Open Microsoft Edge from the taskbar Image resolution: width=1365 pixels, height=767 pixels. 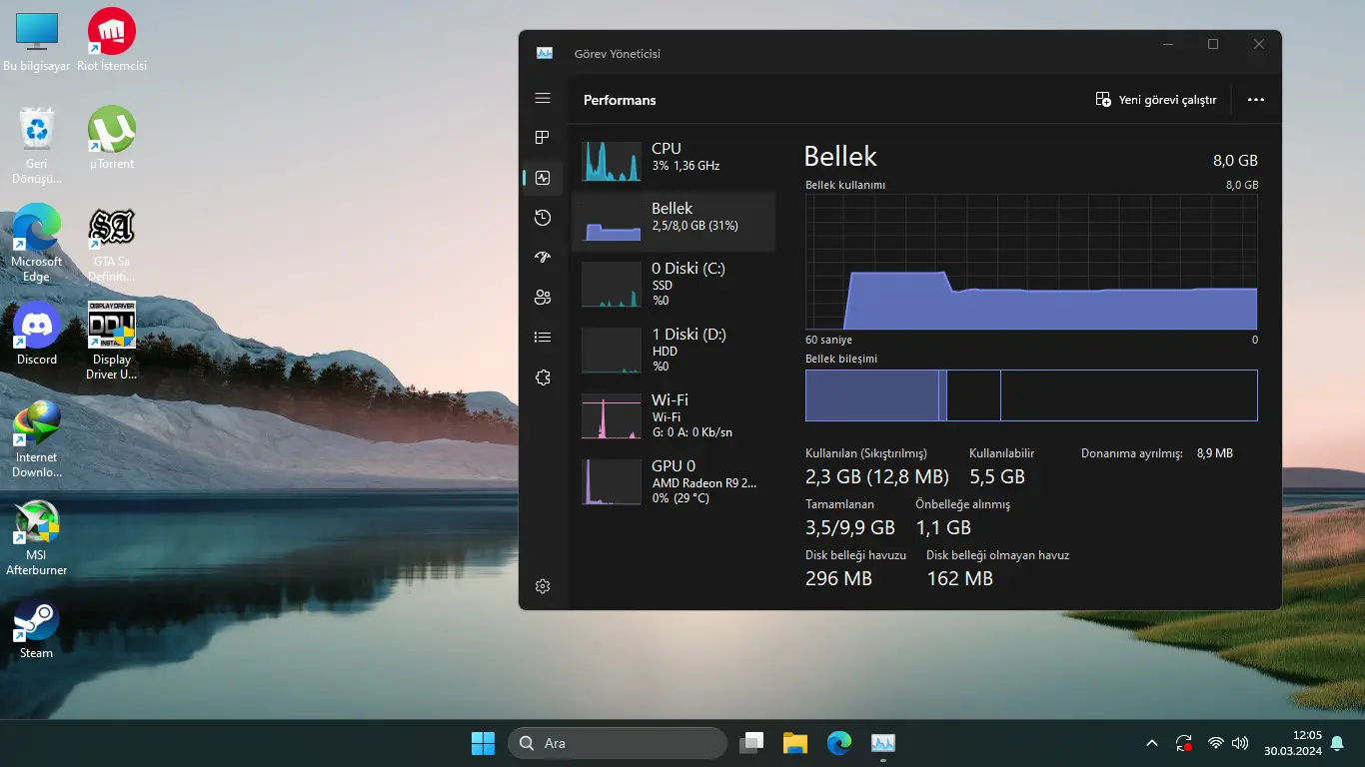pos(838,743)
